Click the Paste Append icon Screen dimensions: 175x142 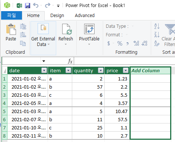tap(23, 26)
